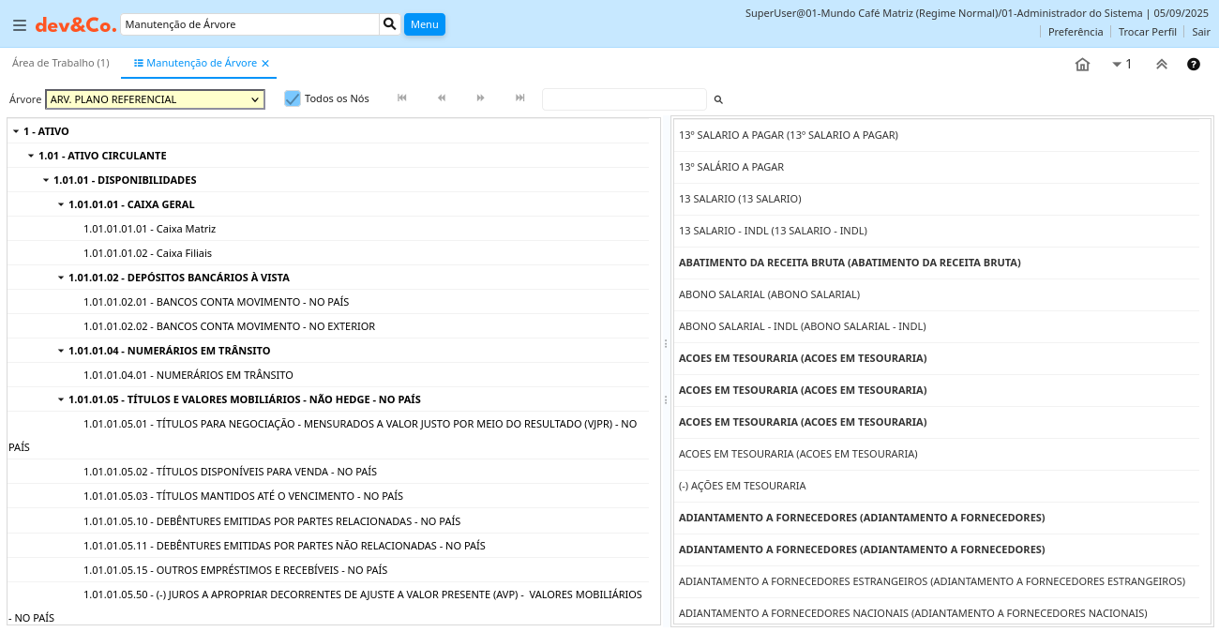
Task: Collapse the 1.01 - ATIVO CIRCULANTE node
Action: coord(31,156)
